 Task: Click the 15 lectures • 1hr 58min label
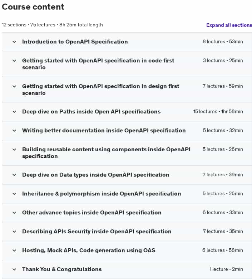(x=218, y=111)
